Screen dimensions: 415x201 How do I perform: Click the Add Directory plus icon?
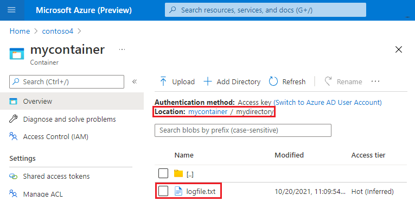208,81
